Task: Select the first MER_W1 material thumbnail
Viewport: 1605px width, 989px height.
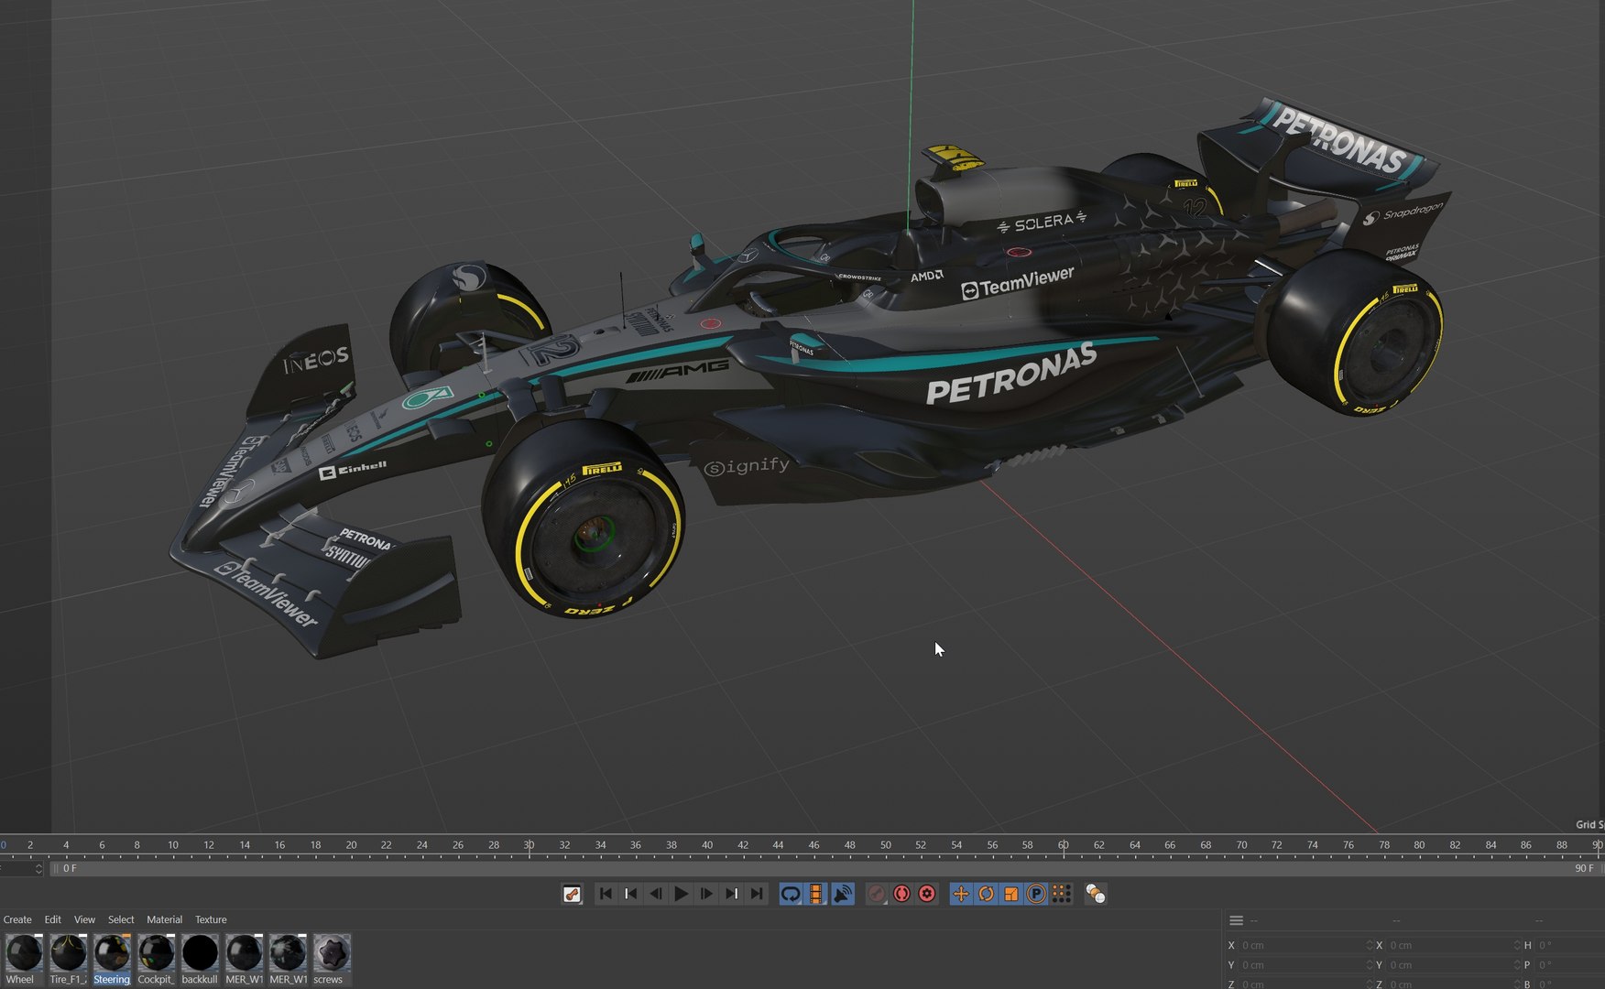Action: pyautogui.click(x=244, y=952)
